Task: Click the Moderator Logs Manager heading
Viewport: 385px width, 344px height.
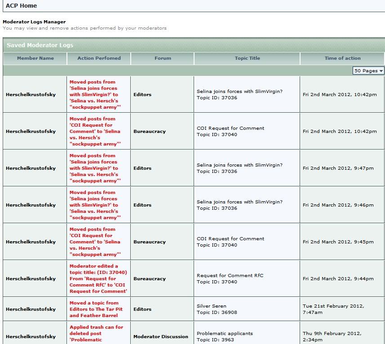Action: coord(34,22)
